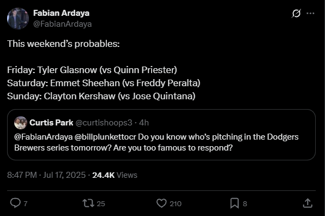
Task: Open the quoted tweet about Dodgers Brewers series
Action: 161,135
